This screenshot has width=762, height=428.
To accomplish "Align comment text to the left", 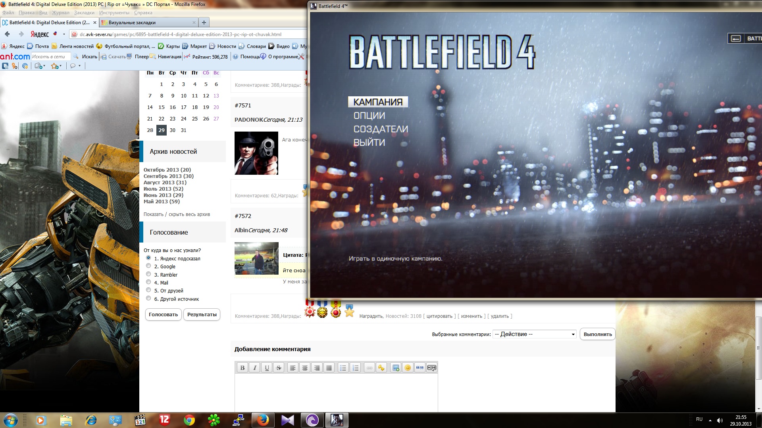I will 292,368.
